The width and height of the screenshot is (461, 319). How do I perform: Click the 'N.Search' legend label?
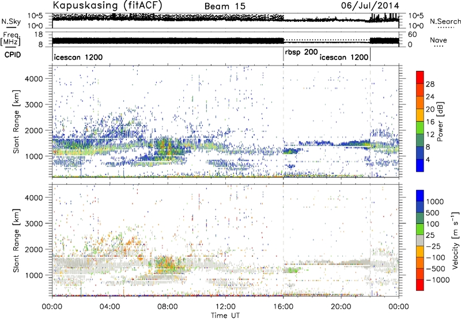point(445,21)
